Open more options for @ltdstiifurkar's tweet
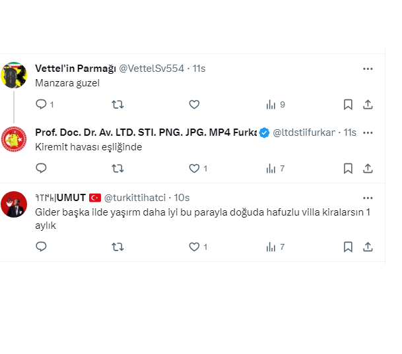The width and height of the screenshot is (402, 354). point(368,133)
